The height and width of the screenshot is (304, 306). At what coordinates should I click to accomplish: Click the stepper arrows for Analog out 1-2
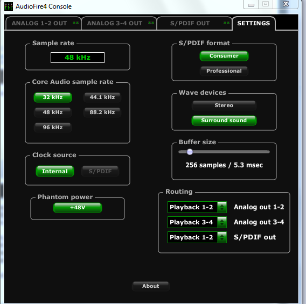[x=222, y=207]
